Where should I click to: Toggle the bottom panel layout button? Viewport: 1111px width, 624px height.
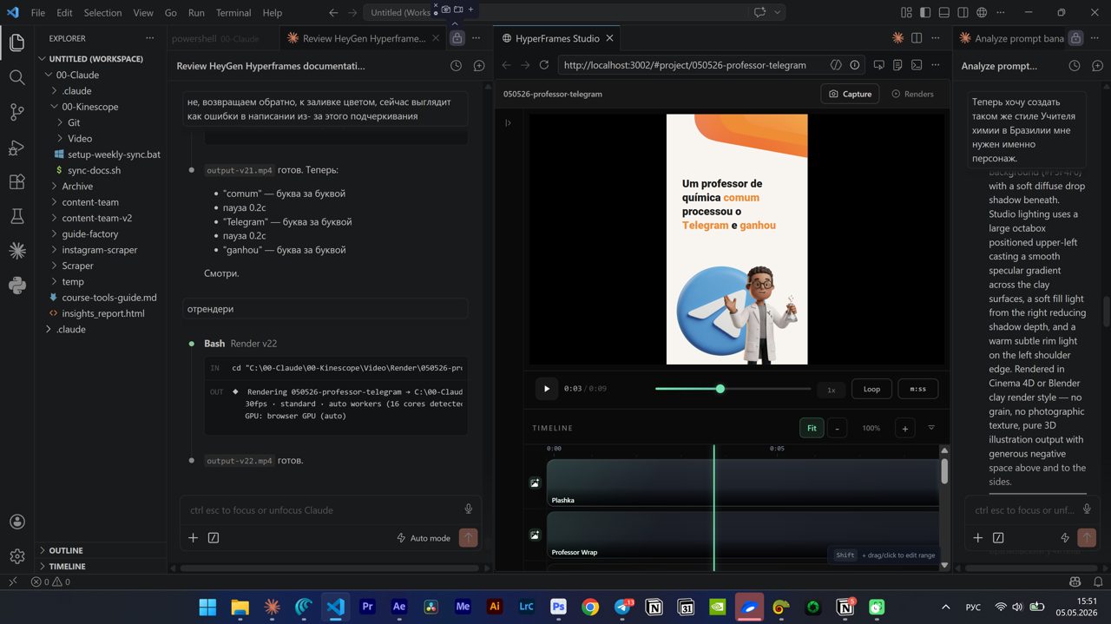pyautogui.click(x=944, y=12)
